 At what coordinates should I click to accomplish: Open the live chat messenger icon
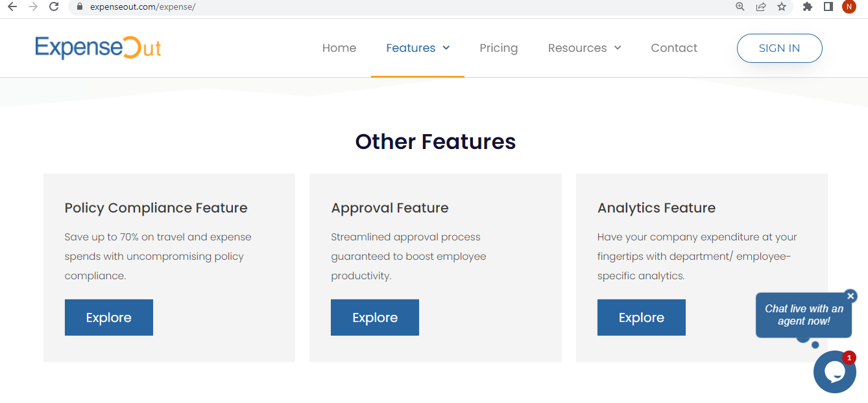835,372
